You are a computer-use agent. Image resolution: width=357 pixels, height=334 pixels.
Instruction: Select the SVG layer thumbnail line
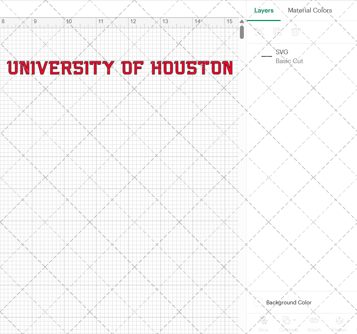point(266,56)
